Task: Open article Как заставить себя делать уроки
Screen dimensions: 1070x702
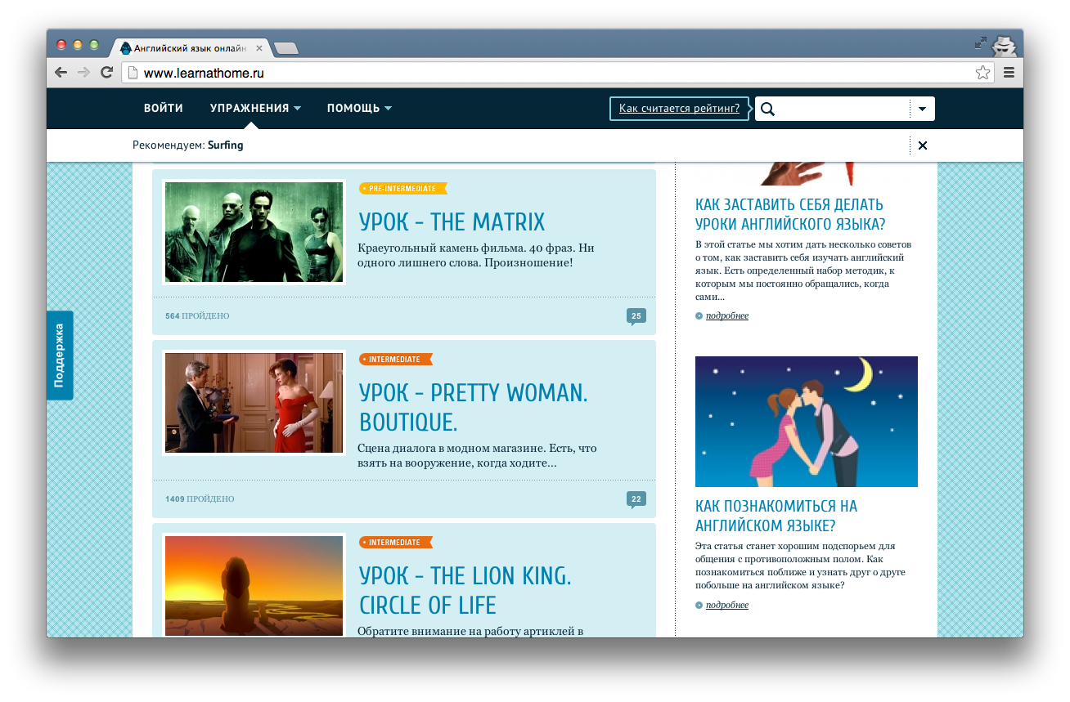Action: coord(790,214)
